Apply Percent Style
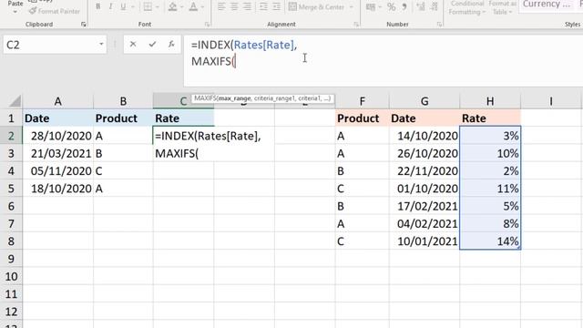Screen dimensions: 583x328 [x=391, y=6]
